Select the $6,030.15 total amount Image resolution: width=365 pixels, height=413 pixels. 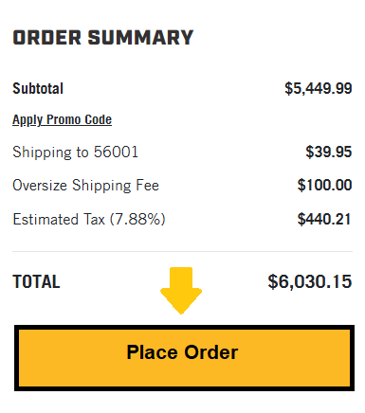(310, 281)
